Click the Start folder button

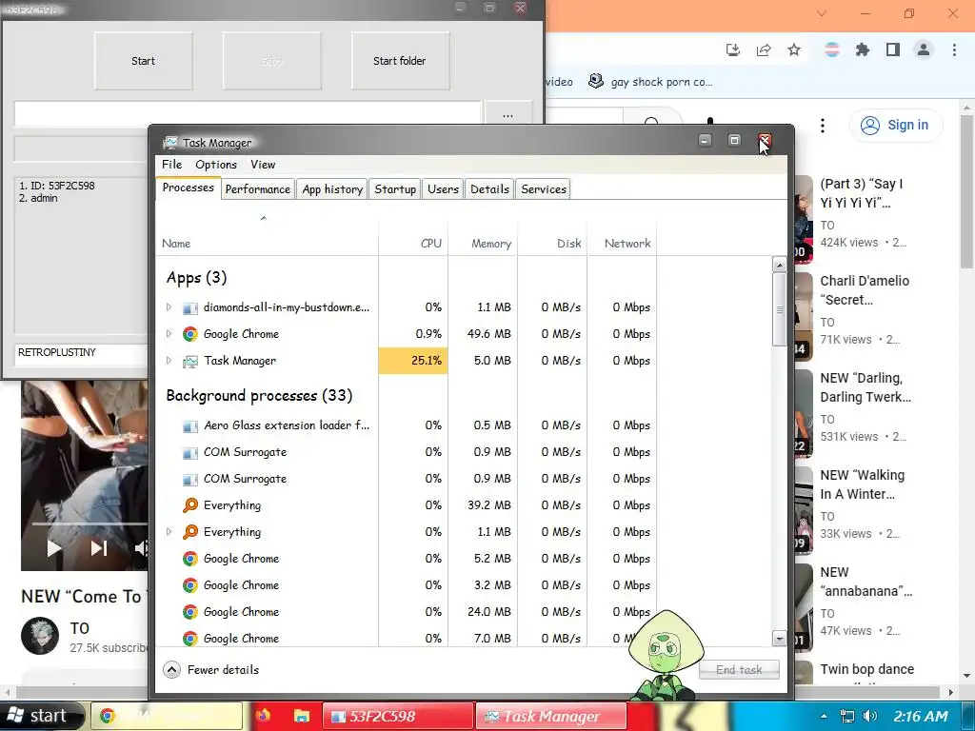[x=400, y=61]
